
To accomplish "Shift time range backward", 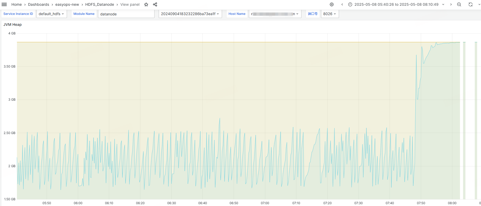I will (x=342, y=4).
